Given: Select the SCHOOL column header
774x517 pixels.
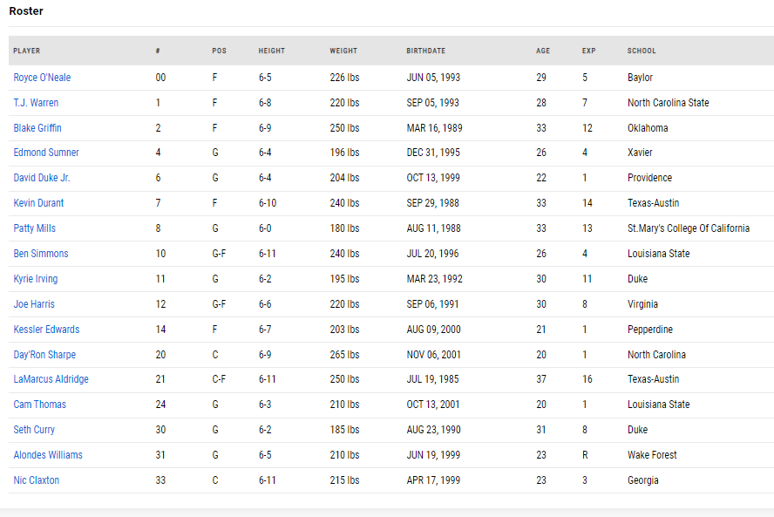Looking at the screenshot, I should coord(642,51).
